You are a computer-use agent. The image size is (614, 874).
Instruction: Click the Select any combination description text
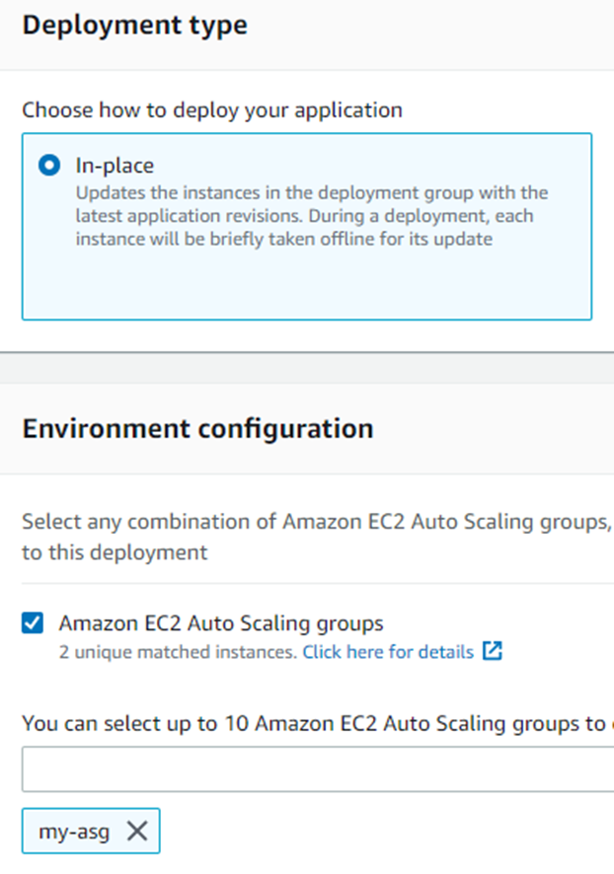[318, 522]
